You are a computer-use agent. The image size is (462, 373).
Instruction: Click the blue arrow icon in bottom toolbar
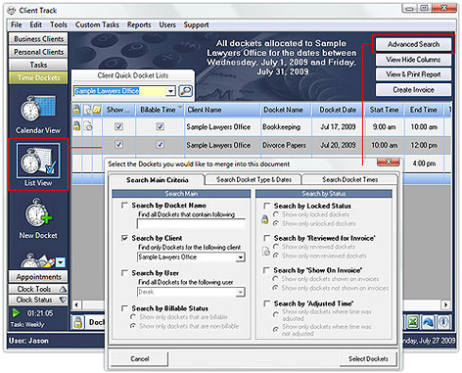coord(428,322)
